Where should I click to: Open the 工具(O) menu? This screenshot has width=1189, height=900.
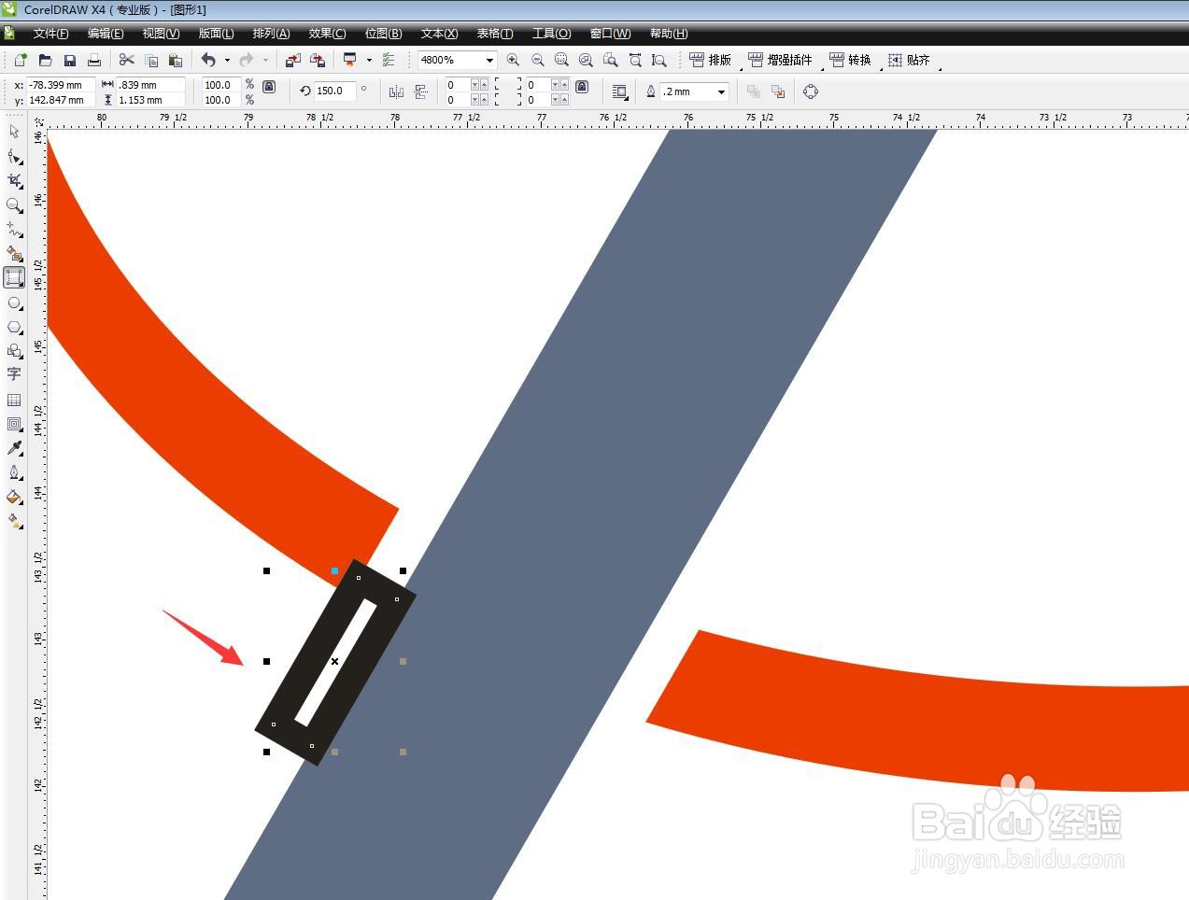pos(551,34)
